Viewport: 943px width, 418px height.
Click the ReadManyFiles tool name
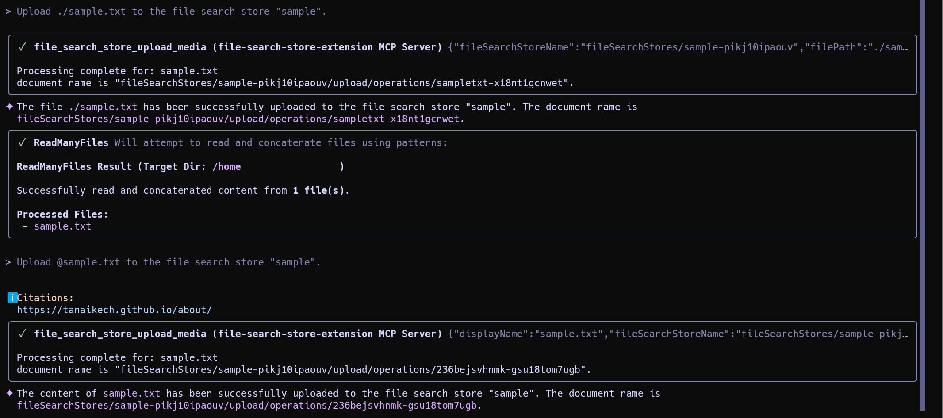(x=71, y=143)
